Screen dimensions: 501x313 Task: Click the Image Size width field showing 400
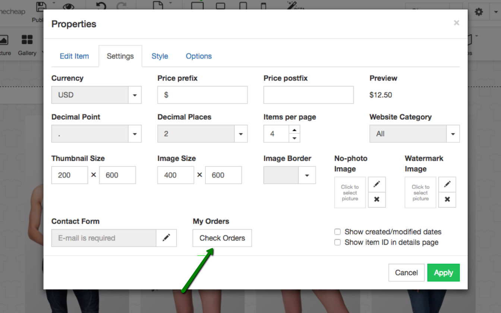176,175
